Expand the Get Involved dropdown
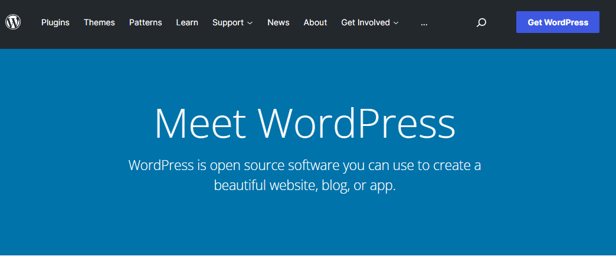 pos(370,23)
